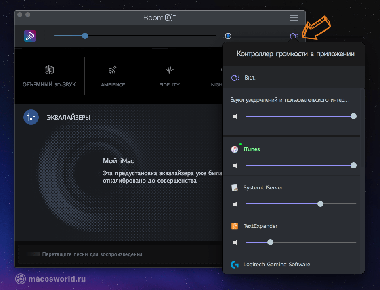Screen dimensions: 380x290
Task: Click the Контроллер громкости в приложении header
Action: (x=296, y=54)
